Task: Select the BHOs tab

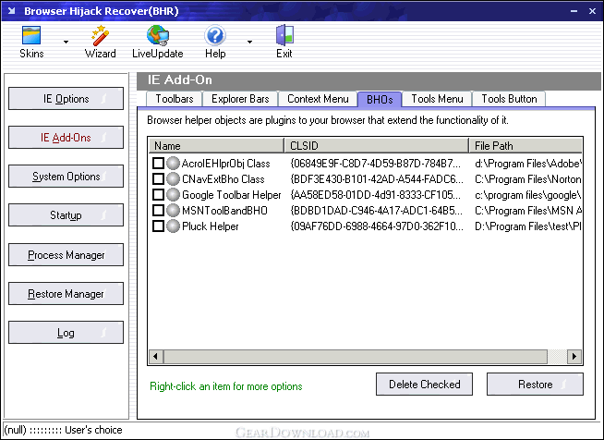Action: [380, 100]
